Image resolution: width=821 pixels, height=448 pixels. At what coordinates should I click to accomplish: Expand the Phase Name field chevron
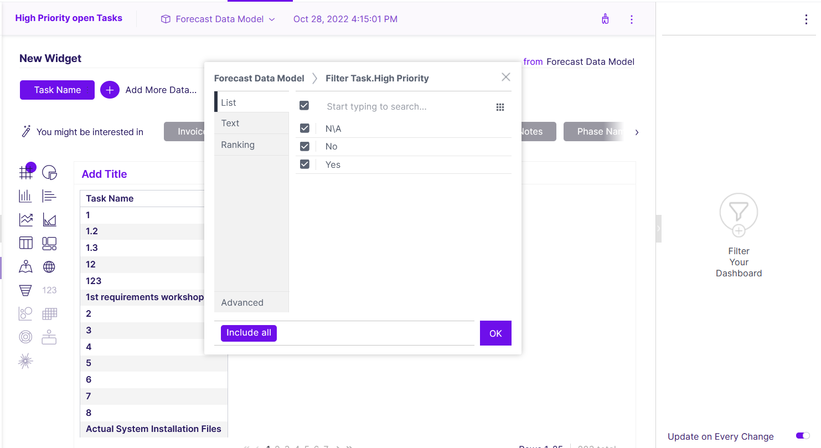pyautogui.click(x=637, y=132)
